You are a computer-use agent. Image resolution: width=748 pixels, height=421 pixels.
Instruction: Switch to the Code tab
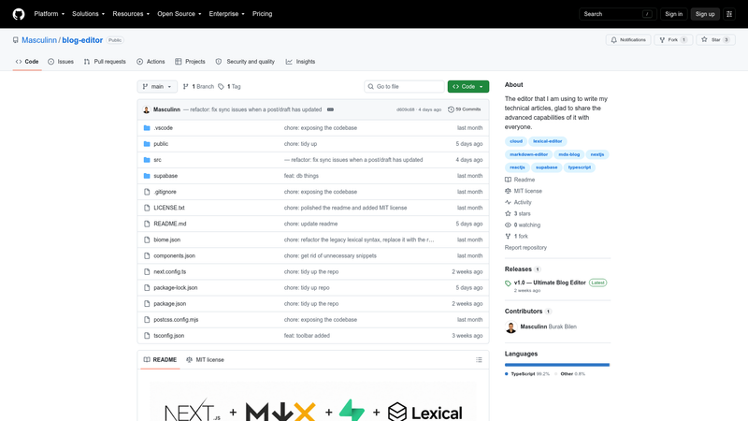(x=27, y=62)
